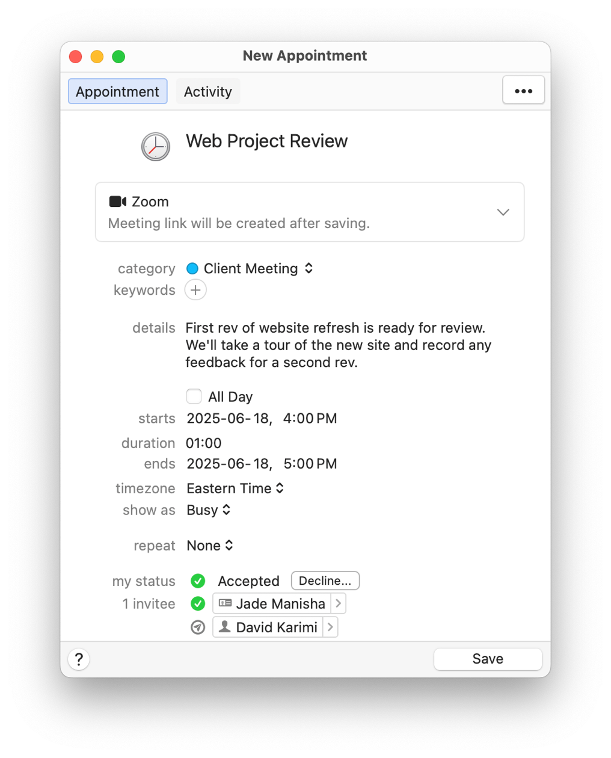
Task: Click the Accepted status text
Action: tap(249, 581)
